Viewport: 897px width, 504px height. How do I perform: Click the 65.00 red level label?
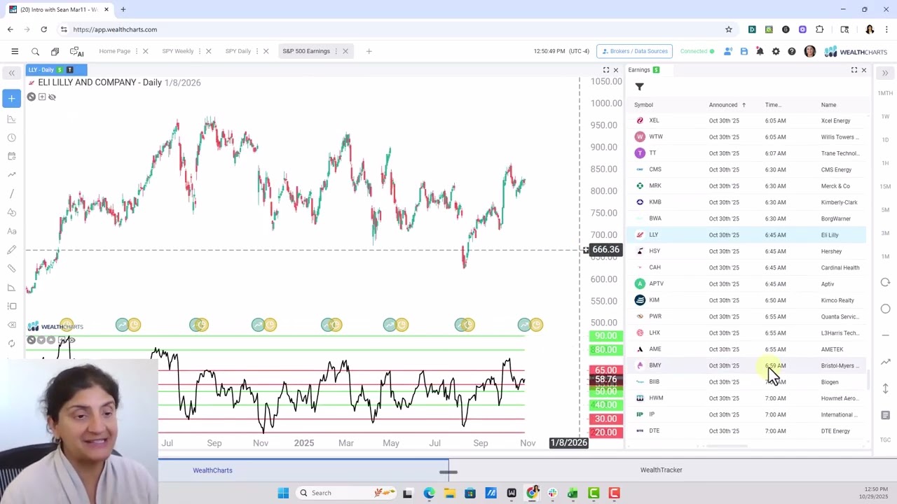point(605,370)
